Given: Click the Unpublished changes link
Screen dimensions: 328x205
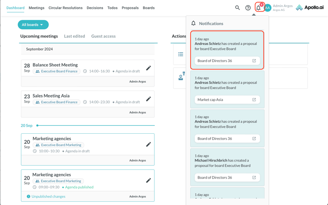Looking at the screenshot, I should pyautogui.click(x=48, y=196).
